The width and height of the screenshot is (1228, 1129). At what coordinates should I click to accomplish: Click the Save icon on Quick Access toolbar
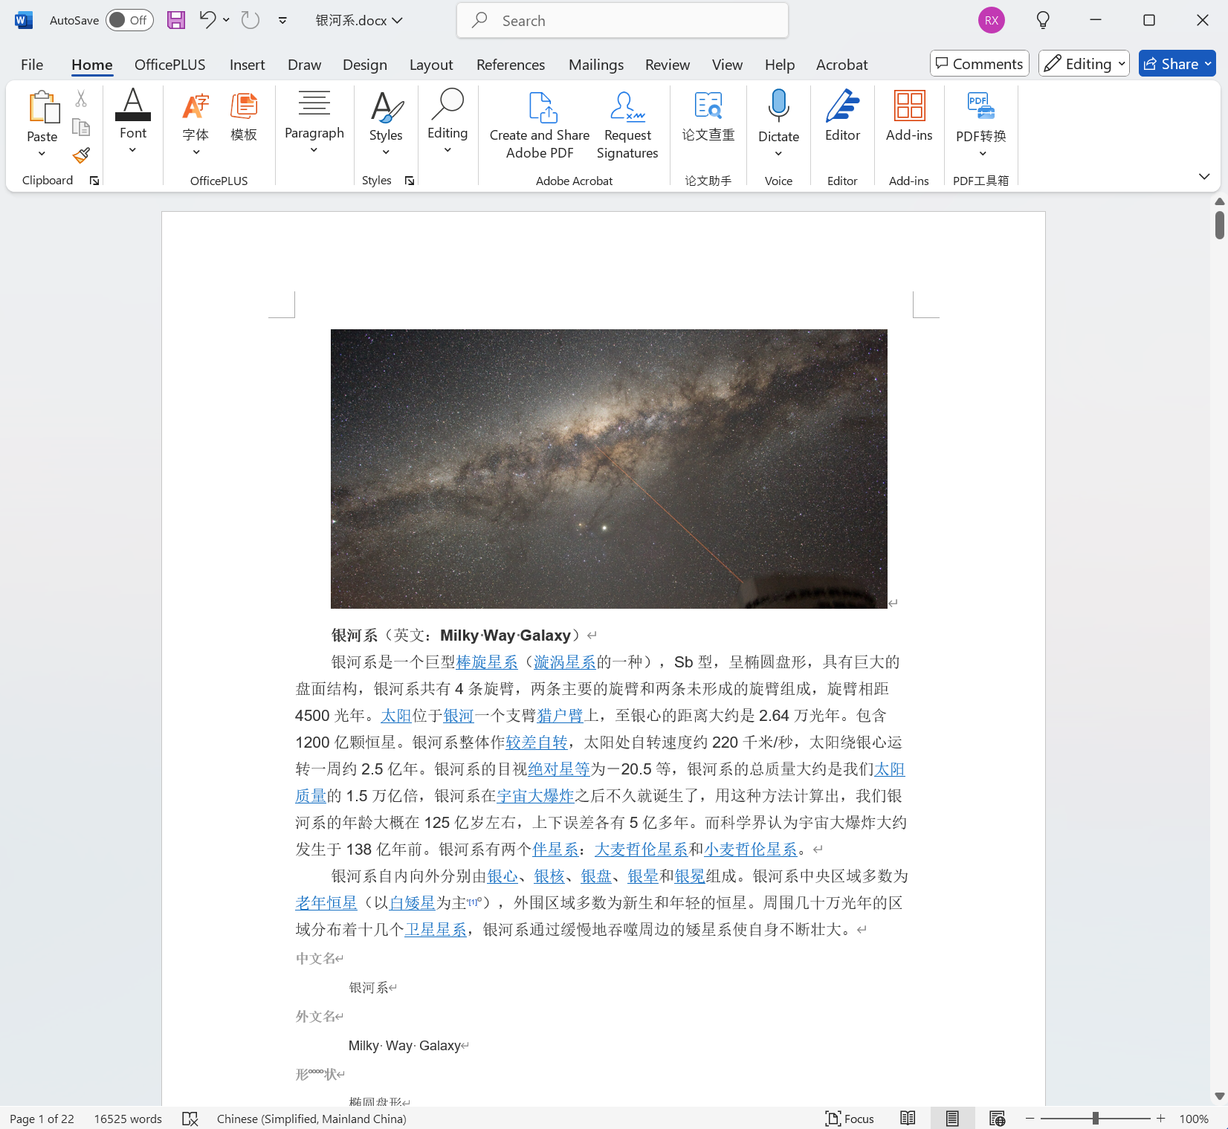coord(175,20)
